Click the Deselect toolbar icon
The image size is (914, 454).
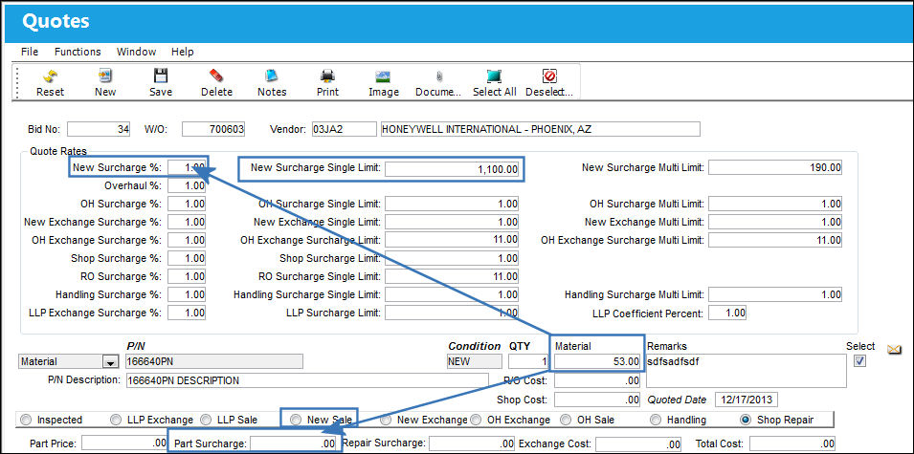click(549, 76)
